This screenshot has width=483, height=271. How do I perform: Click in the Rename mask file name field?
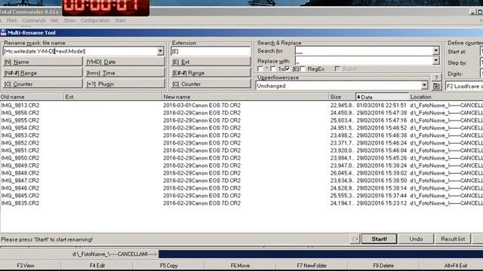[80, 51]
